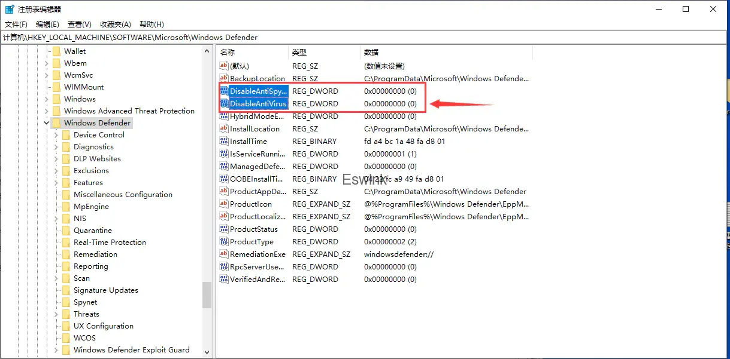Click the registry path address bar

point(359,37)
